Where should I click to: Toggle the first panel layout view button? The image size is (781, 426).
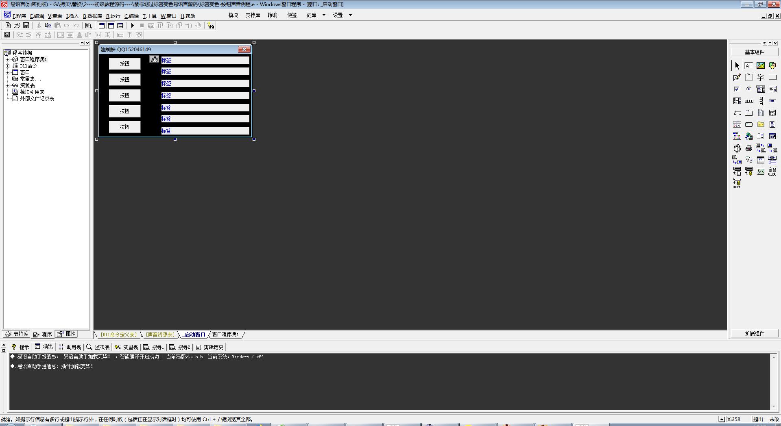(102, 26)
